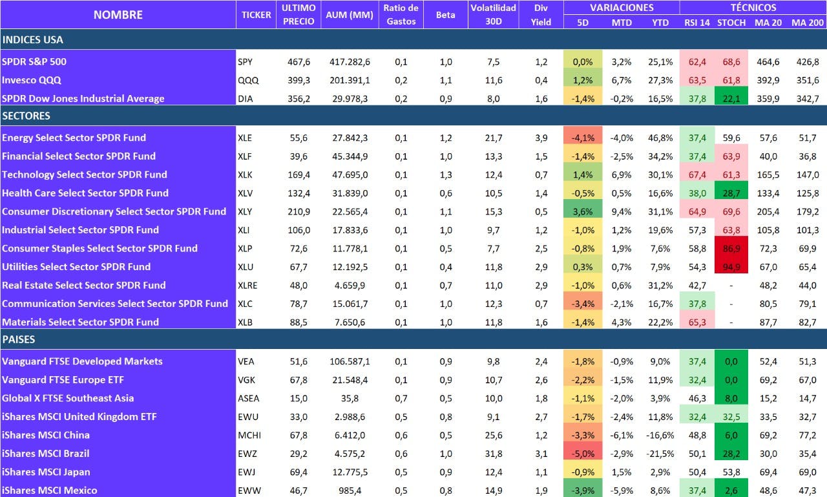Click the Invesco QQQ name cell
The height and width of the screenshot is (497, 827).
pos(118,80)
